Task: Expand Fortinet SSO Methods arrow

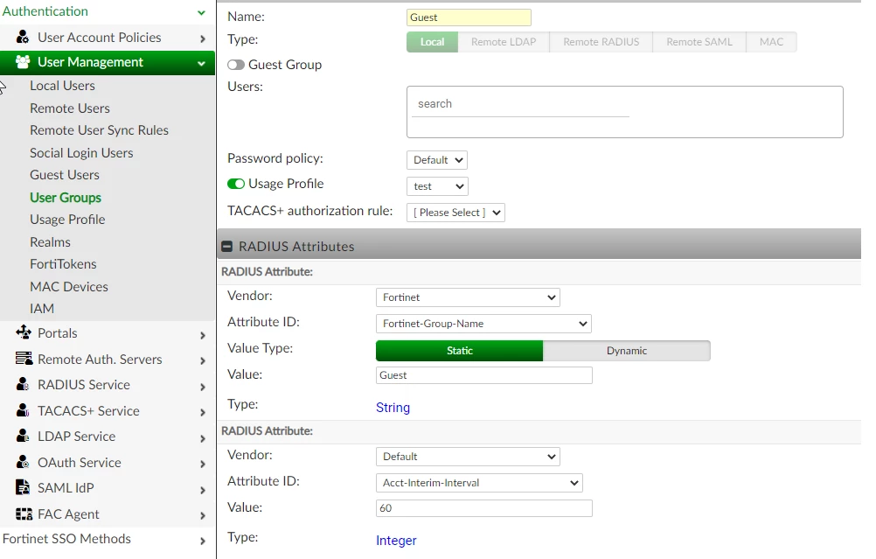Action: [x=202, y=542]
